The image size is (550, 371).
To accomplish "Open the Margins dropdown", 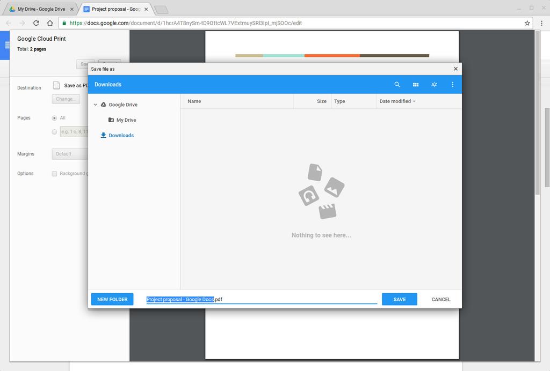I will [x=70, y=154].
